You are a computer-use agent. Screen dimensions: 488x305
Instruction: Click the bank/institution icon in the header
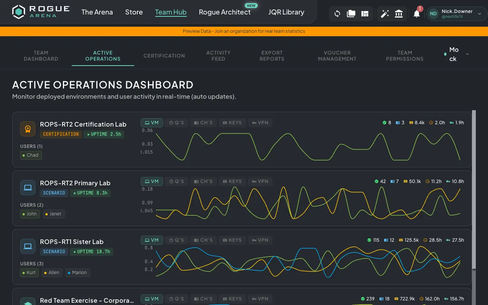tap(399, 13)
